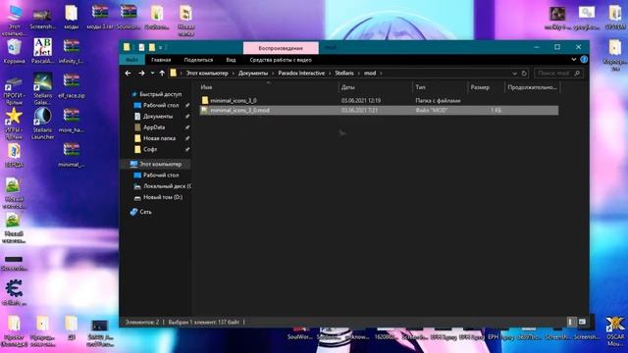
Task: Go up one folder level with Up arrow
Action: pos(162,74)
